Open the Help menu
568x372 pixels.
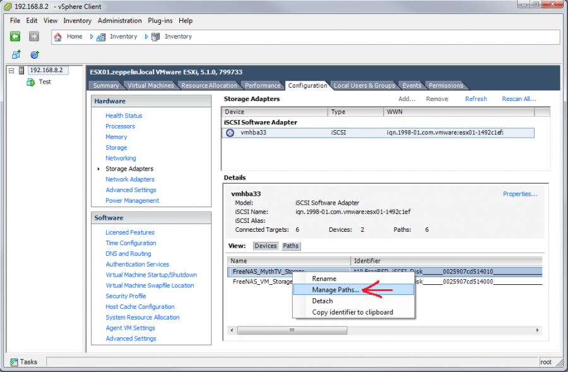pos(186,21)
